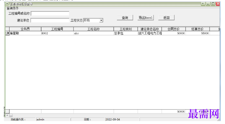Select the abc project name cell

point(94,33)
